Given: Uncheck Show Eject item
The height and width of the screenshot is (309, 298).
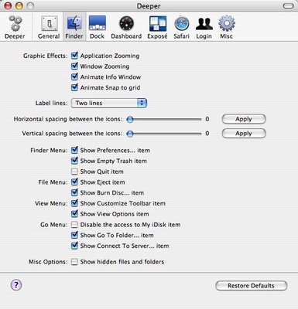Looking at the screenshot, I should 74,182.
